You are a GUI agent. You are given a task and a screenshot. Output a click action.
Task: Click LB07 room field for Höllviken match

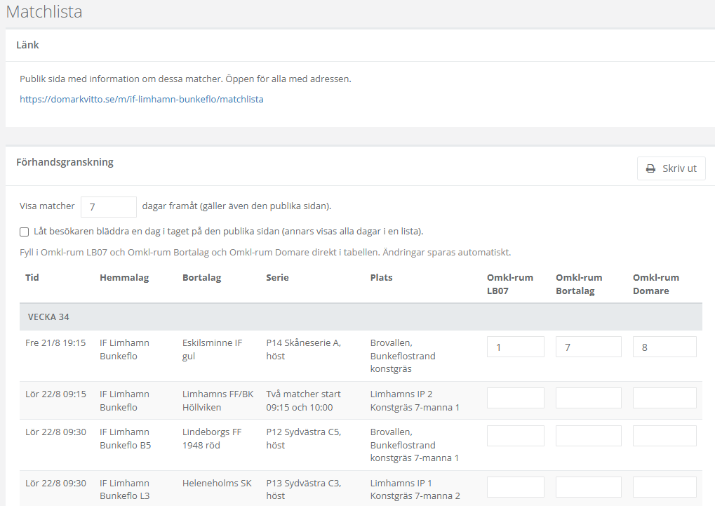[x=515, y=398]
